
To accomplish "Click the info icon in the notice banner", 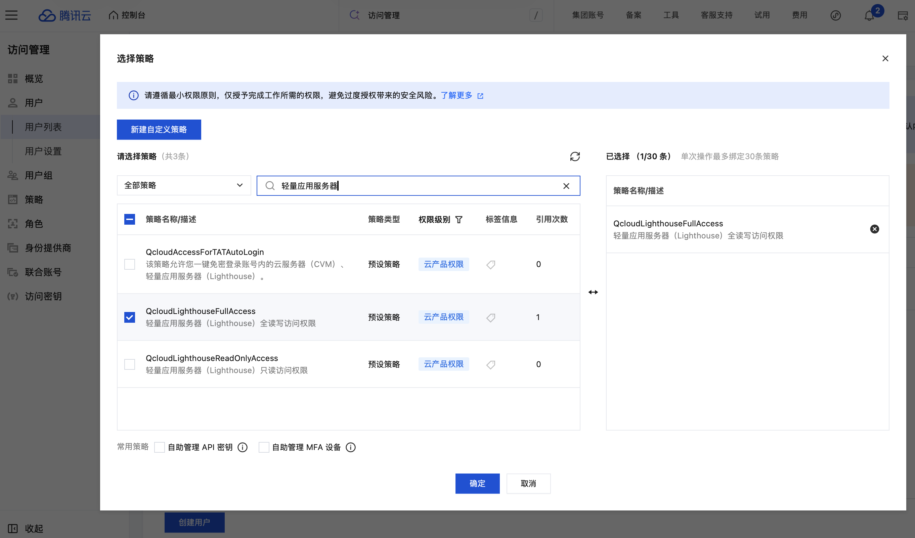I will [134, 95].
